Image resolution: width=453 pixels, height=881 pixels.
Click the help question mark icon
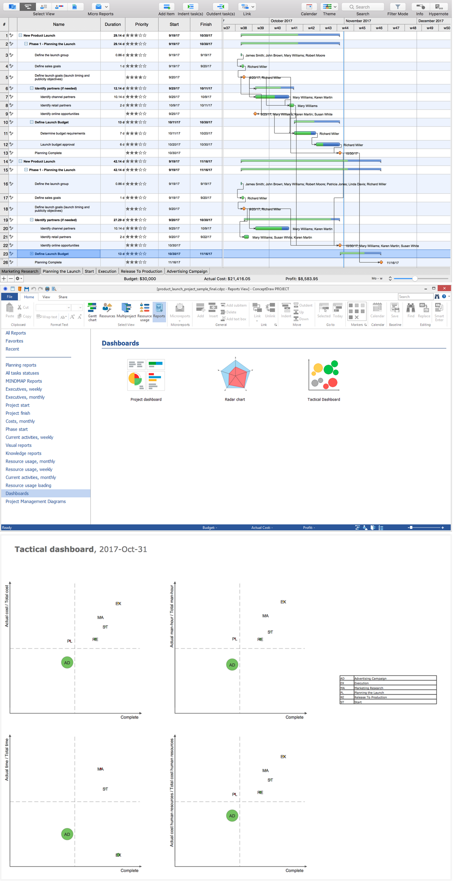click(445, 297)
